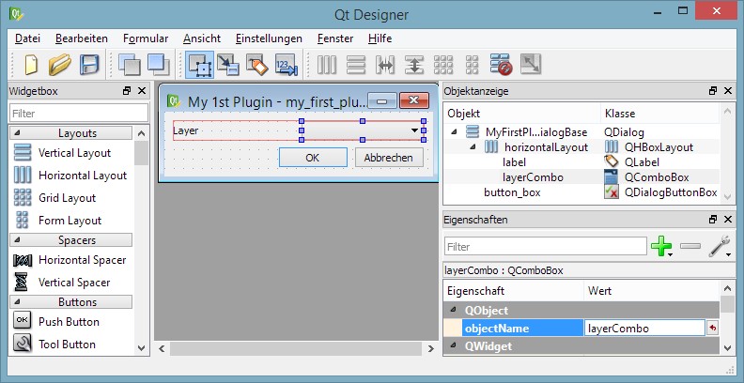
Task: Click the Send to Back toolbar icon
Action: coord(130,65)
